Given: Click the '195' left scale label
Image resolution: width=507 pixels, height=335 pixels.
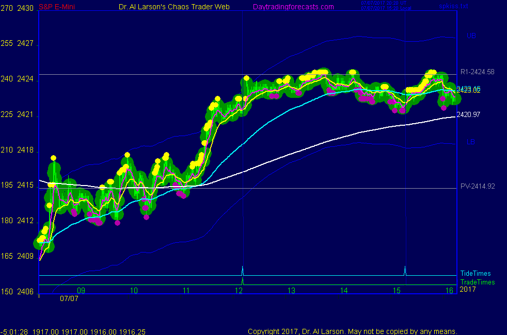Looking at the screenshot, I should point(7,185).
